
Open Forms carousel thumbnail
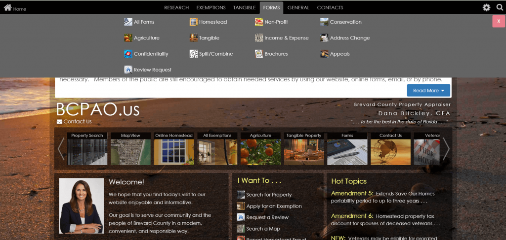[x=347, y=149]
